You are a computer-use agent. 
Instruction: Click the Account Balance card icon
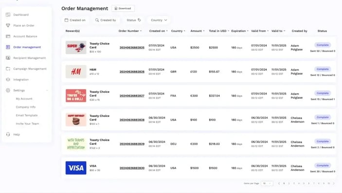pos(8,36)
